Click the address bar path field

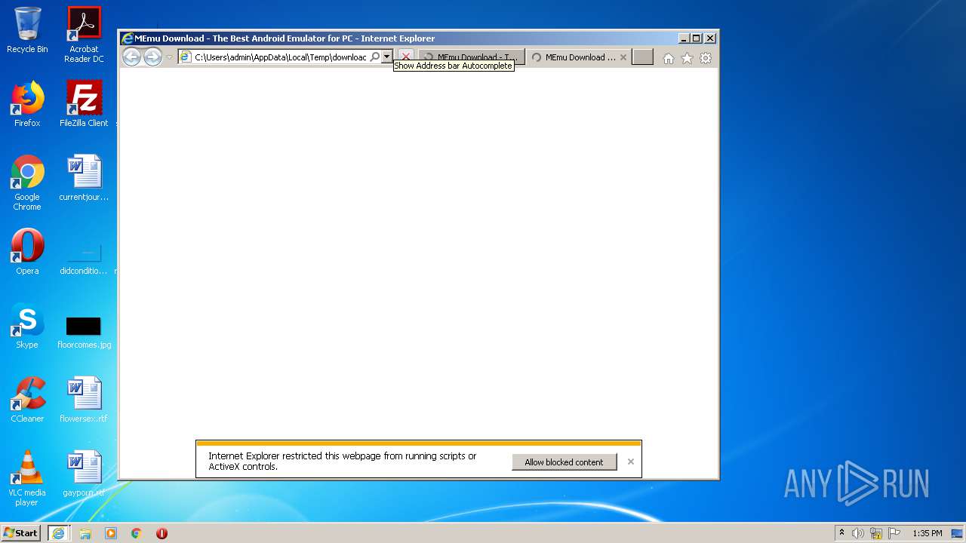280,57
